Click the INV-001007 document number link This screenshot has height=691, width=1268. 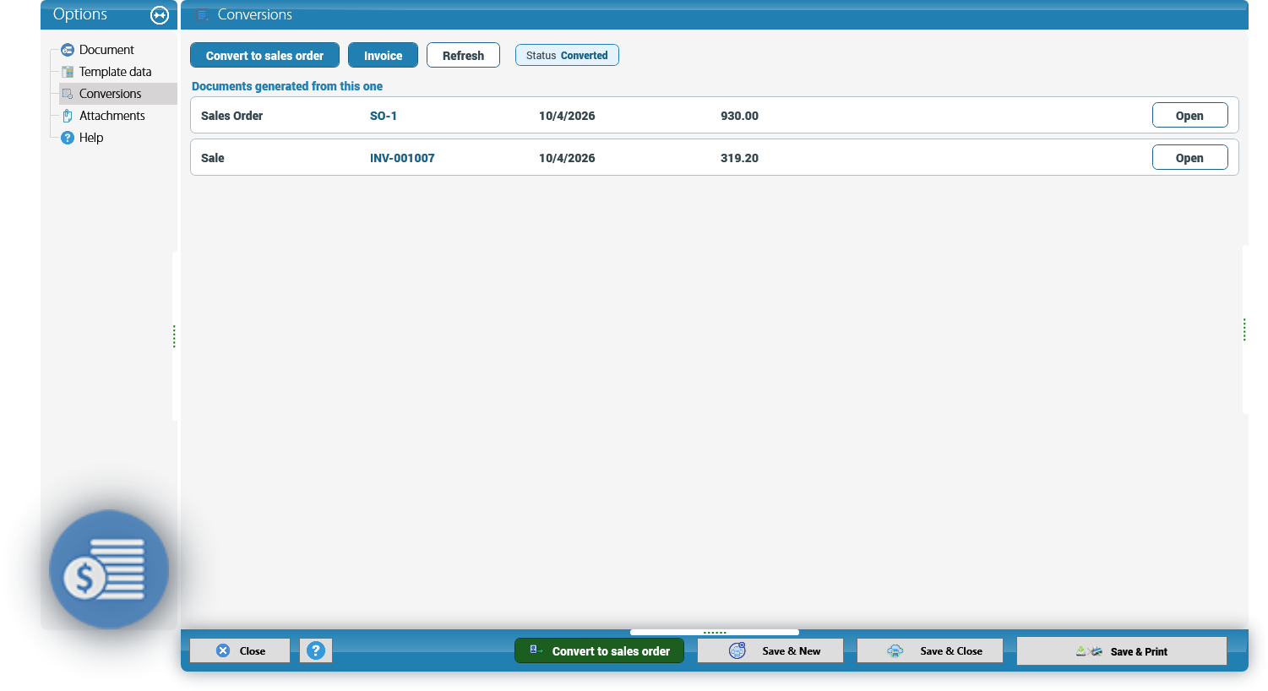click(402, 158)
